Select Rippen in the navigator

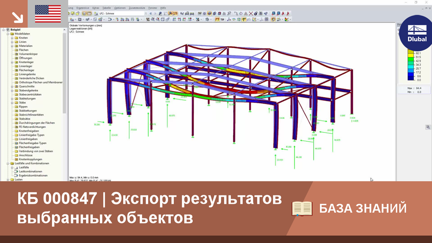tap(23, 107)
